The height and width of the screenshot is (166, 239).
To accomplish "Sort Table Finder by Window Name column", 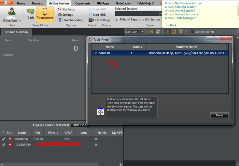I will coord(186,47).
